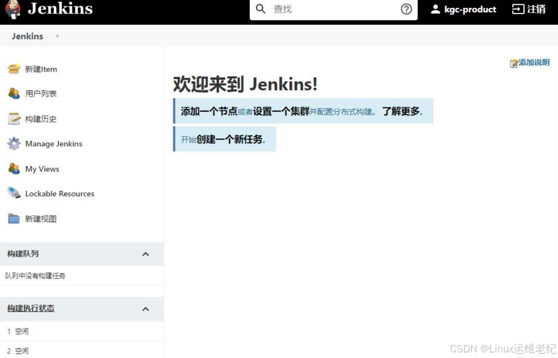Collapse the 构建执行状态 panel chevron
This screenshot has height=358, width=558.
(145, 309)
